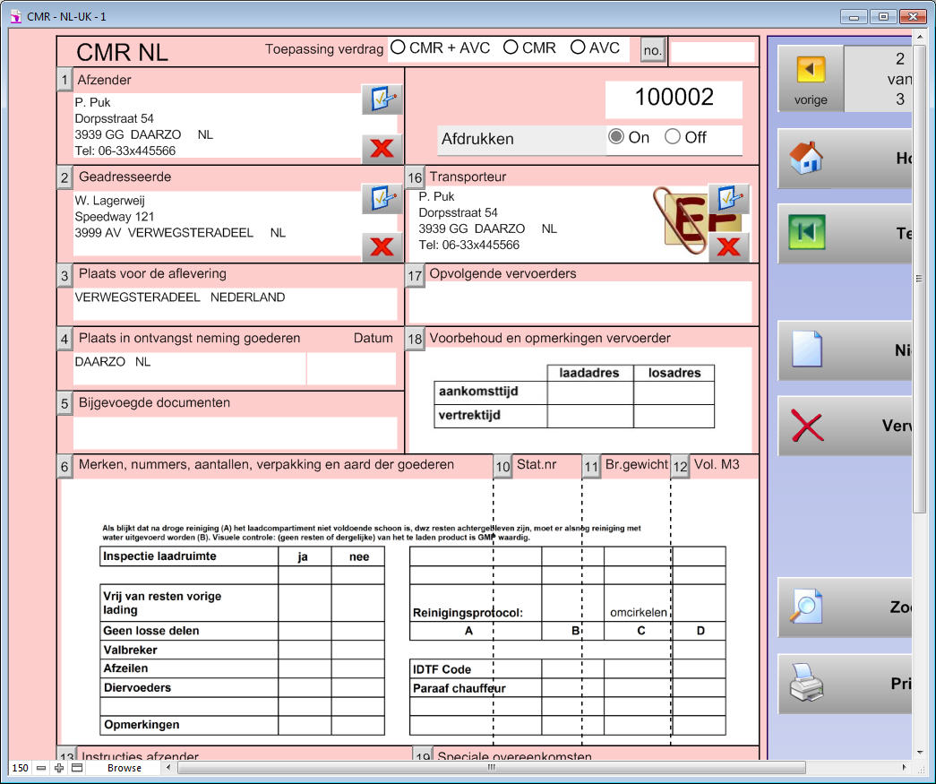Screen dimensions: 936x784
Task: Set Afdrukken to Off
Action: pos(673,138)
